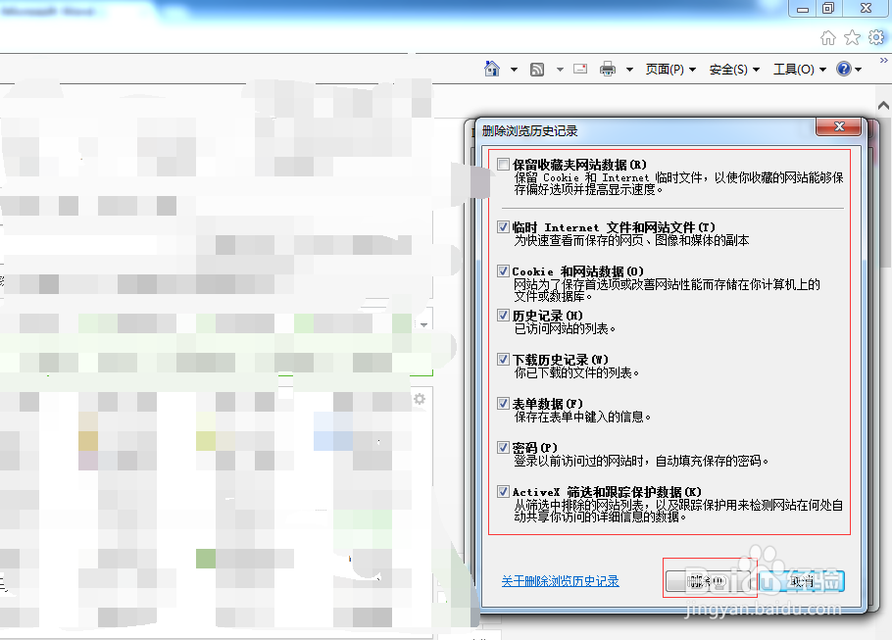This screenshot has width=892, height=640.
Task: Open 关于删除浏览历史记录 link
Action: tap(560, 581)
